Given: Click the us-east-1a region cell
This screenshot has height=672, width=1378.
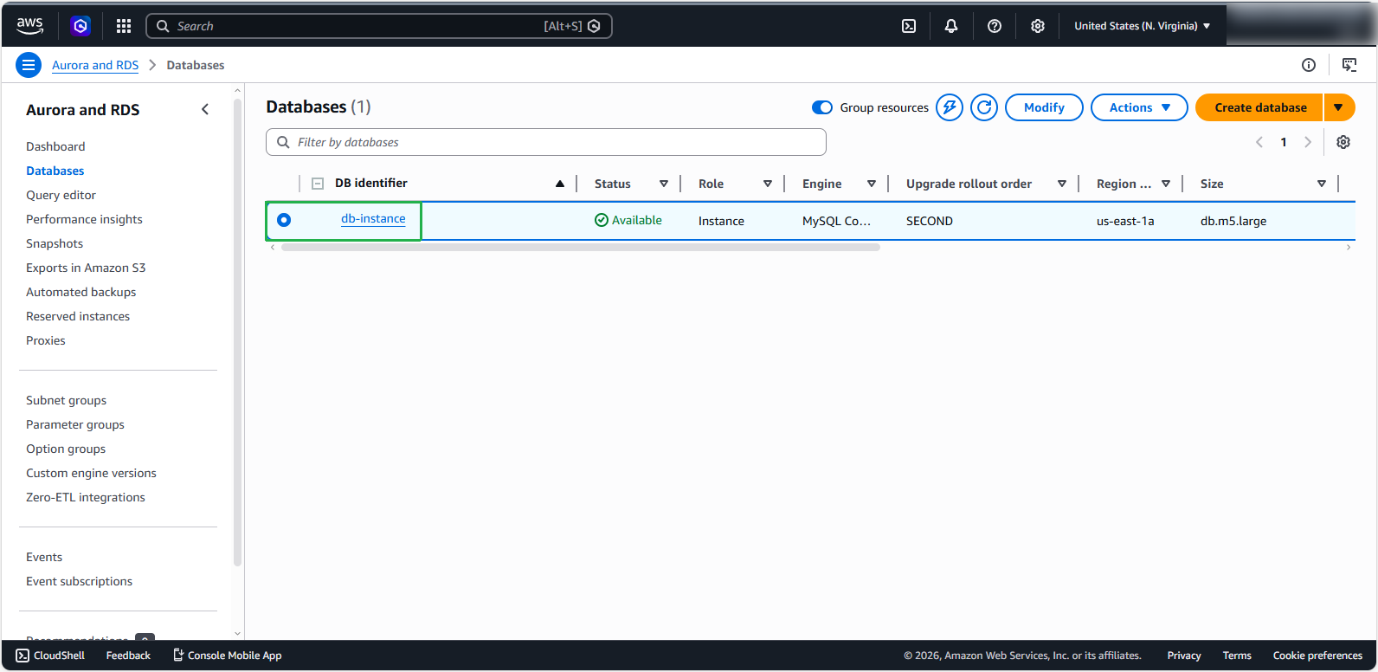Looking at the screenshot, I should tap(1125, 221).
